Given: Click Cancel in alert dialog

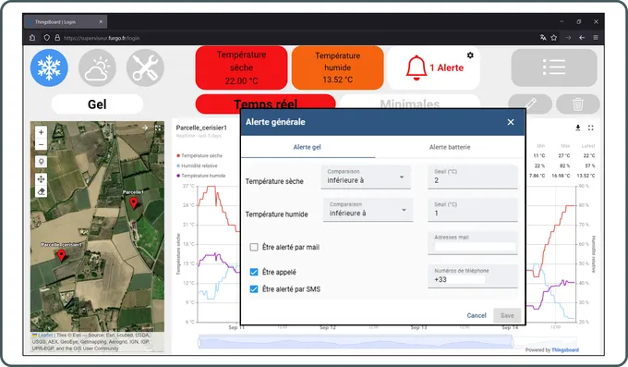Looking at the screenshot, I should click(477, 315).
